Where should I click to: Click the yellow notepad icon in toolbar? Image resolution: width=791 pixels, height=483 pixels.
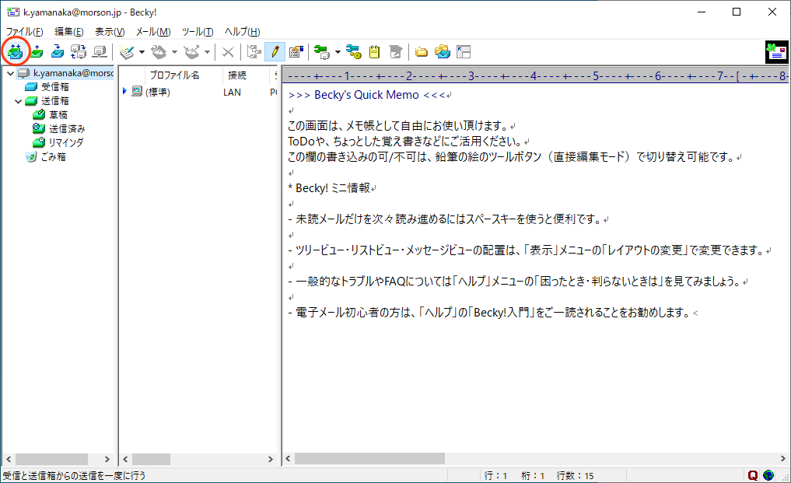point(374,52)
